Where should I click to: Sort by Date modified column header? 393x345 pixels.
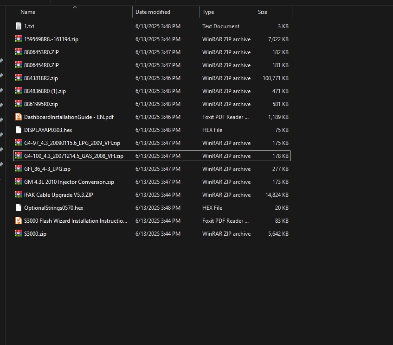(x=153, y=12)
